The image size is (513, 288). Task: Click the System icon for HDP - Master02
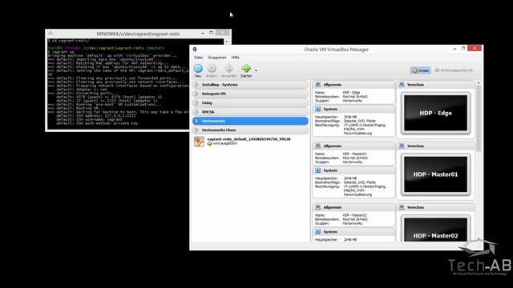pyautogui.click(x=317, y=232)
